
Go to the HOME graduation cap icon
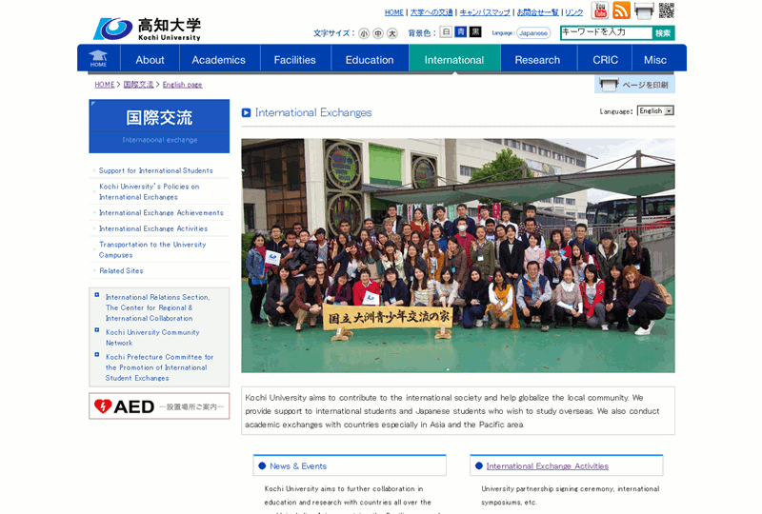coord(98,58)
